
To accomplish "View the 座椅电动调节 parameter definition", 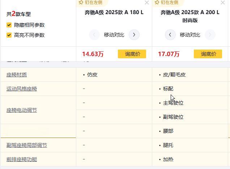I will (22, 110).
